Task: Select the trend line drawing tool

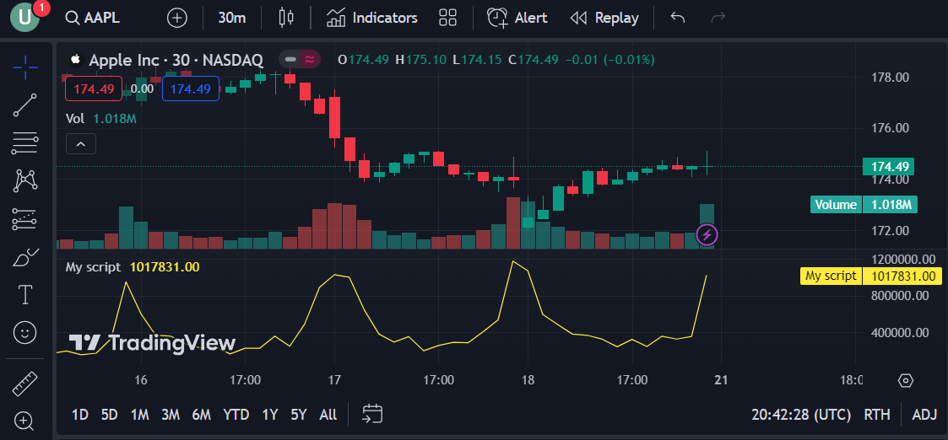Action: click(25, 105)
